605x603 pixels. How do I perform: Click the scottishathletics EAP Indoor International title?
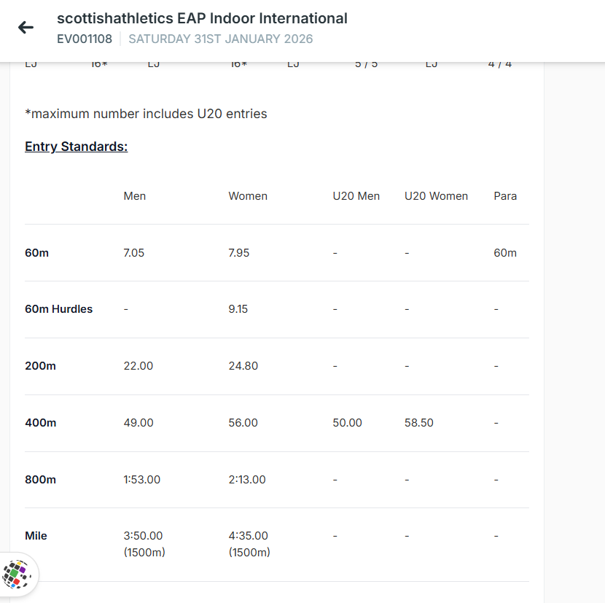pyautogui.click(x=202, y=18)
